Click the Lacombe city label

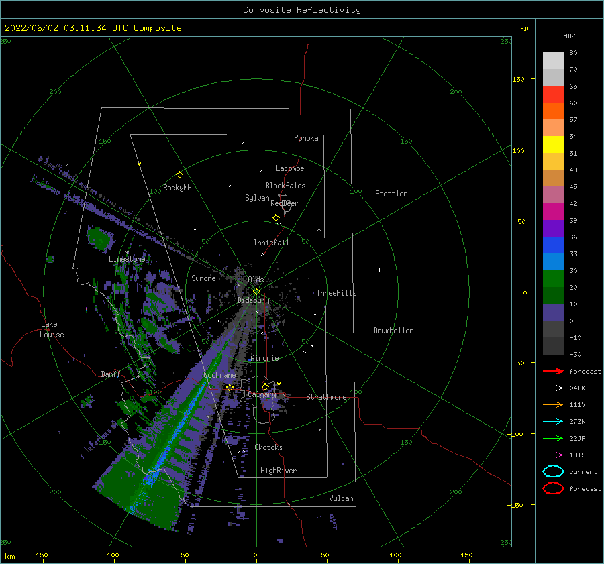click(290, 168)
